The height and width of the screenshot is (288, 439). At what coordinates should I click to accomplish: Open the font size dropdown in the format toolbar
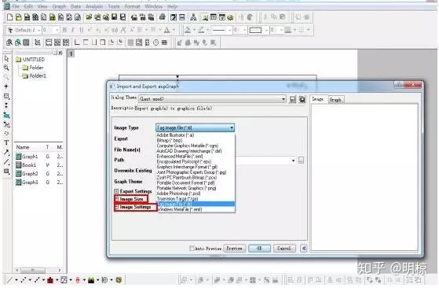coord(57,30)
